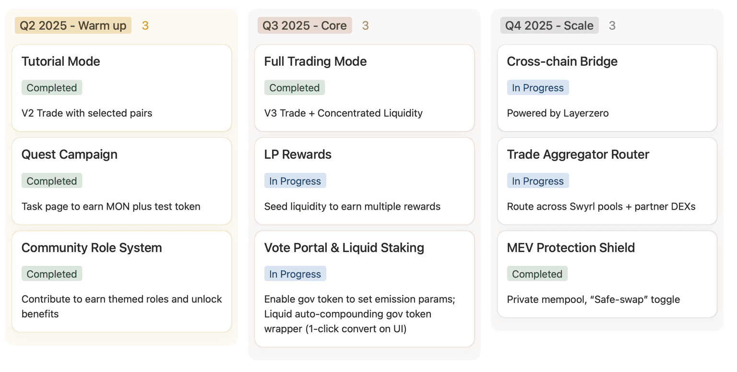
Task: Click the In Progress badge on Vote Portal card
Action: [x=295, y=274]
